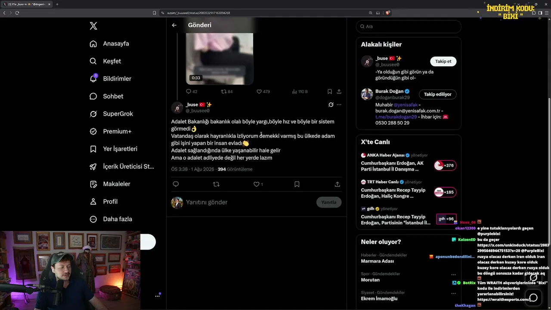This screenshot has height=310, width=551.
Task: Click the Yer İşaretleri bookmark icon
Action: 93,149
